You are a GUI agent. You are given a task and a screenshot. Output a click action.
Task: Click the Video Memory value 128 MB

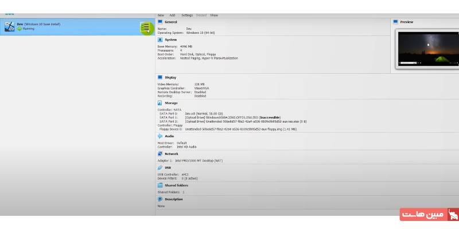(x=199, y=84)
